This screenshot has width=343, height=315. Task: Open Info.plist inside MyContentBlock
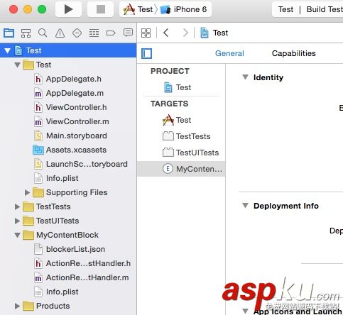(x=56, y=292)
